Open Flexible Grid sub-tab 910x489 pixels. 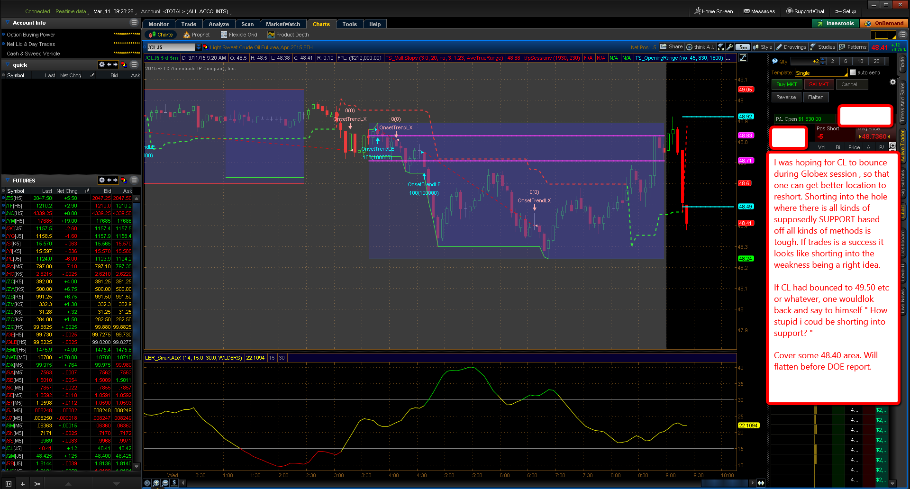239,35
